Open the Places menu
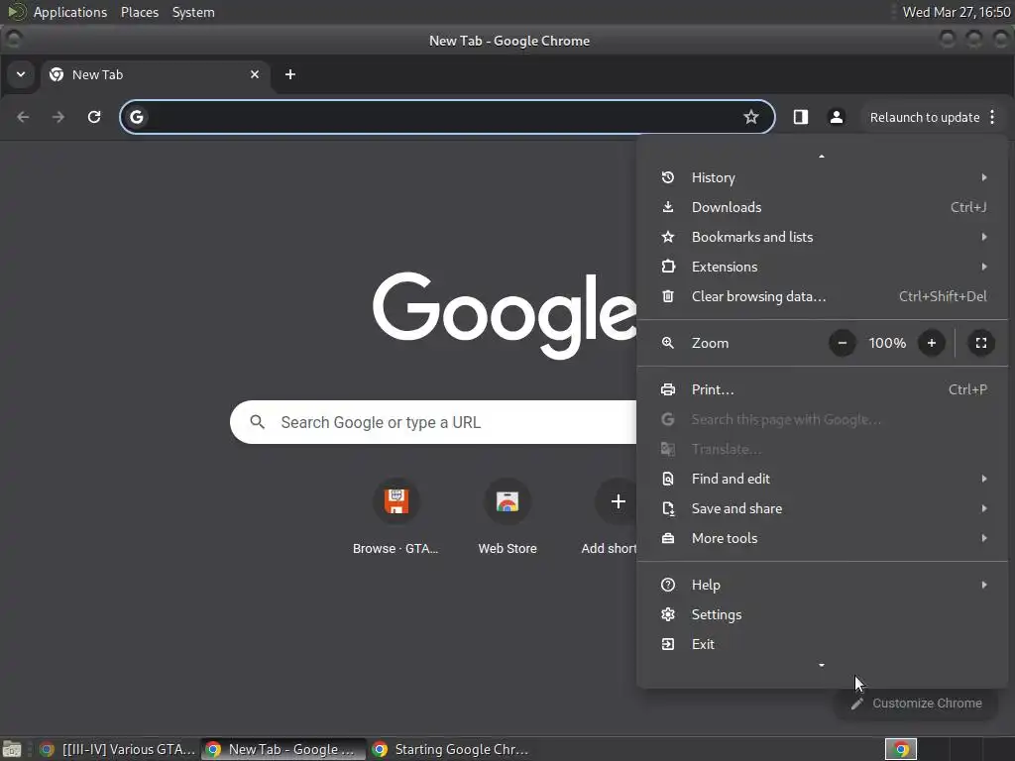 click(139, 12)
